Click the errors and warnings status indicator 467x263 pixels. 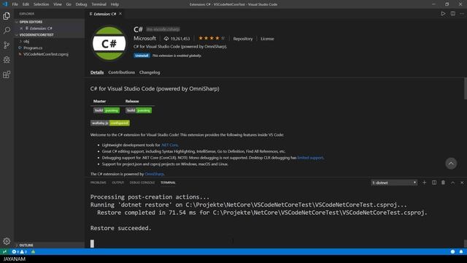pos(20,251)
